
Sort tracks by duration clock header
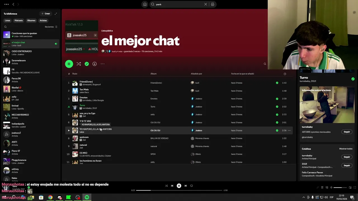[285, 74]
